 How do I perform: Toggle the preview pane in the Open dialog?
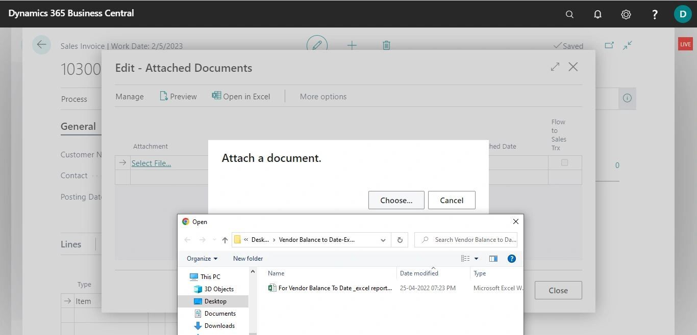[493, 258]
